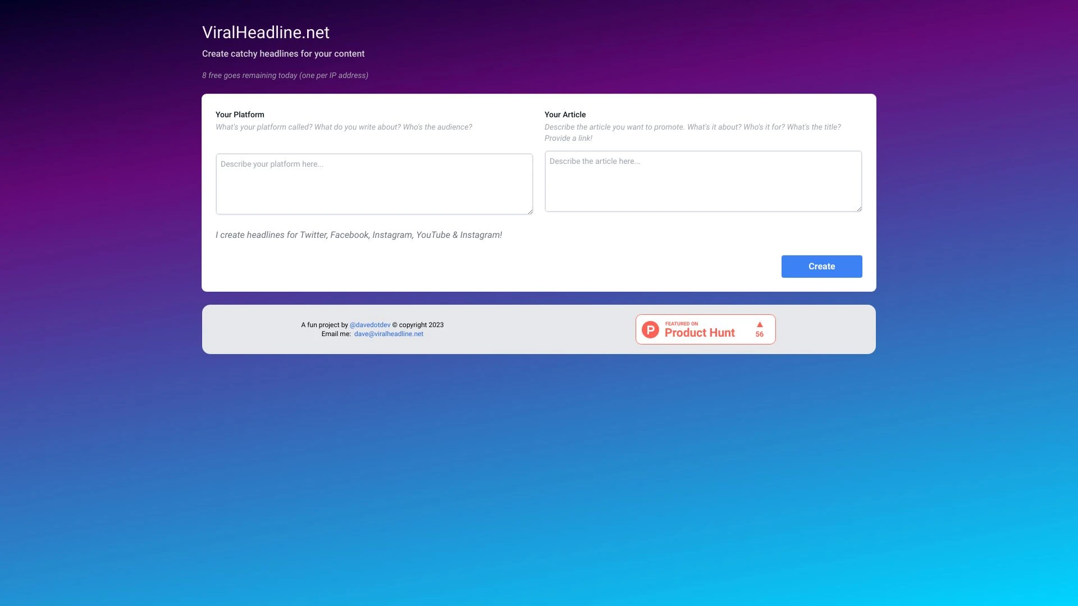Image resolution: width=1078 pixels, height=606 pixels.
Task: Click the Your Article section heading
Action: click(x=565, y=114)
